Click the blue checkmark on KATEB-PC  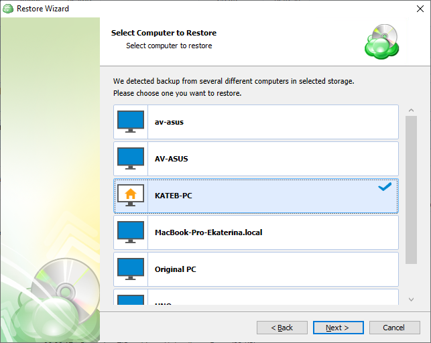(x=385, y=188)
